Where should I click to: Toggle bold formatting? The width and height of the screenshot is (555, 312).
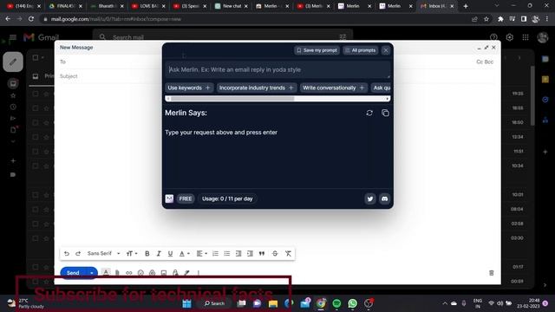coord(147,254)
